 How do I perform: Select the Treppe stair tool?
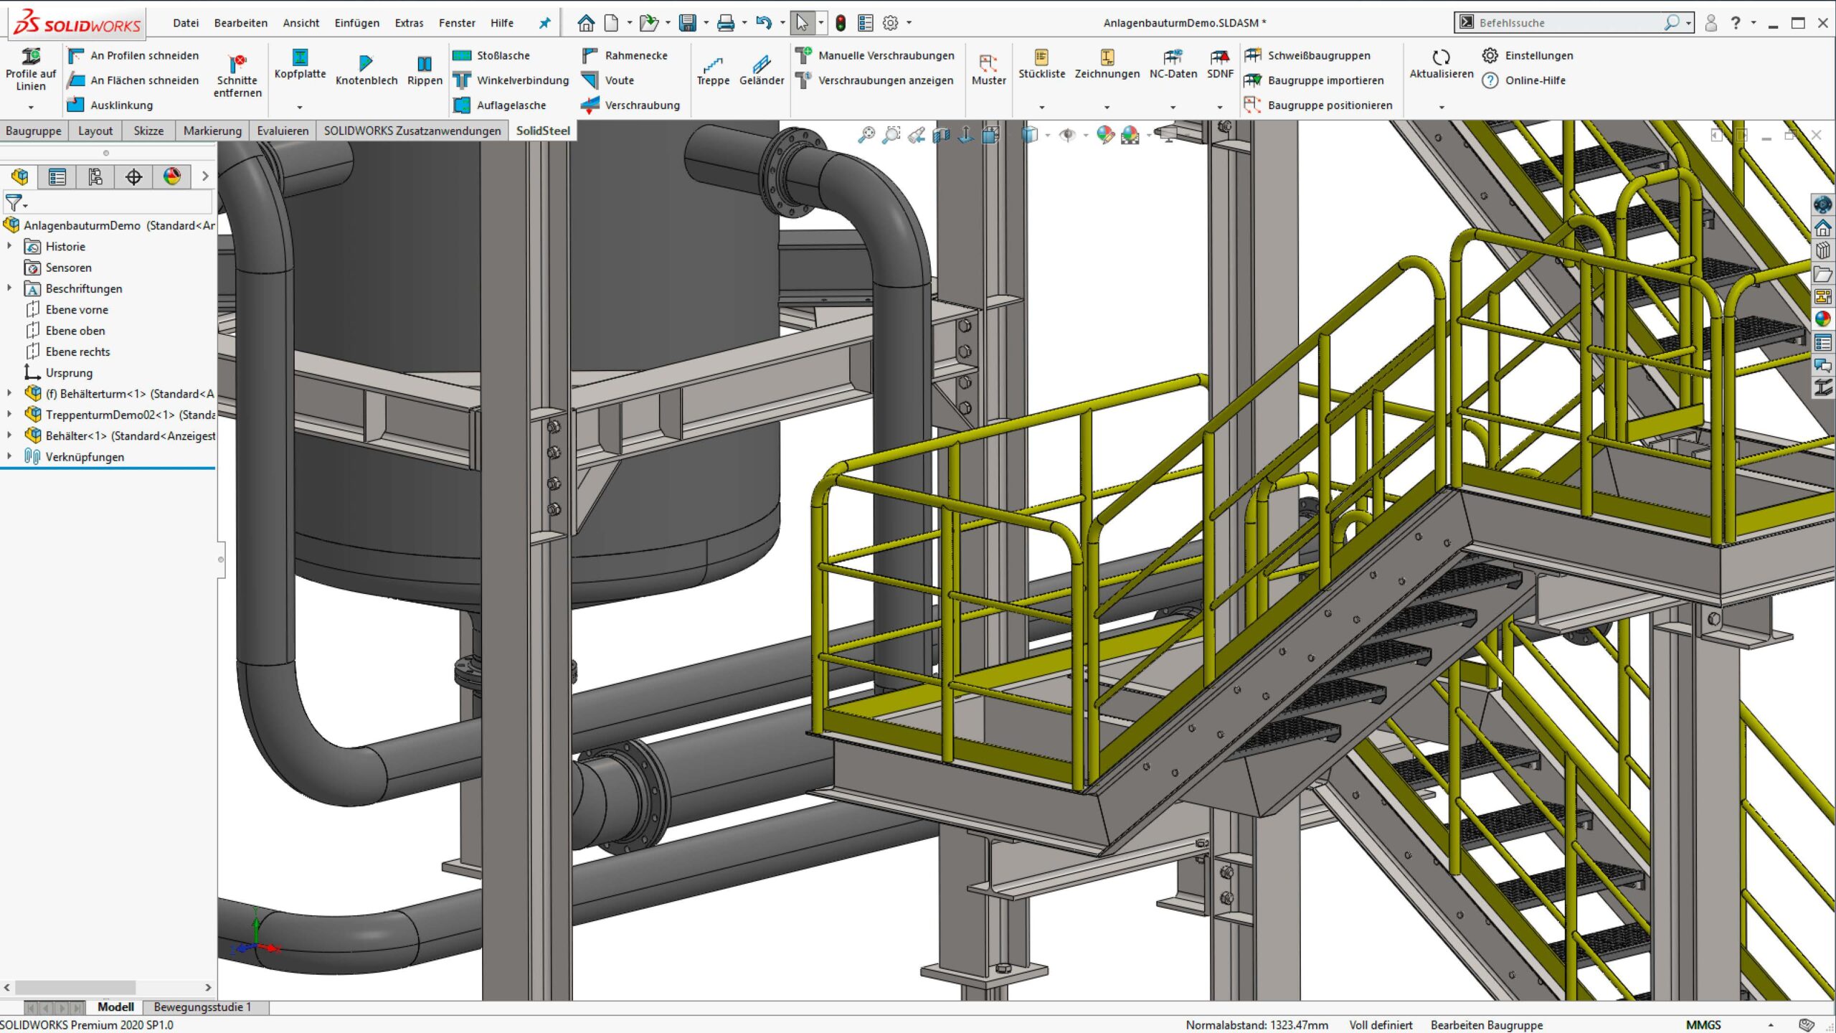(712, 70)
